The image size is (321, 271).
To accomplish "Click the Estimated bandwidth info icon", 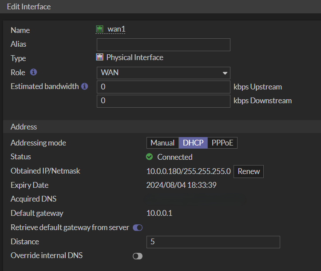I will click(x=85, y=86).
